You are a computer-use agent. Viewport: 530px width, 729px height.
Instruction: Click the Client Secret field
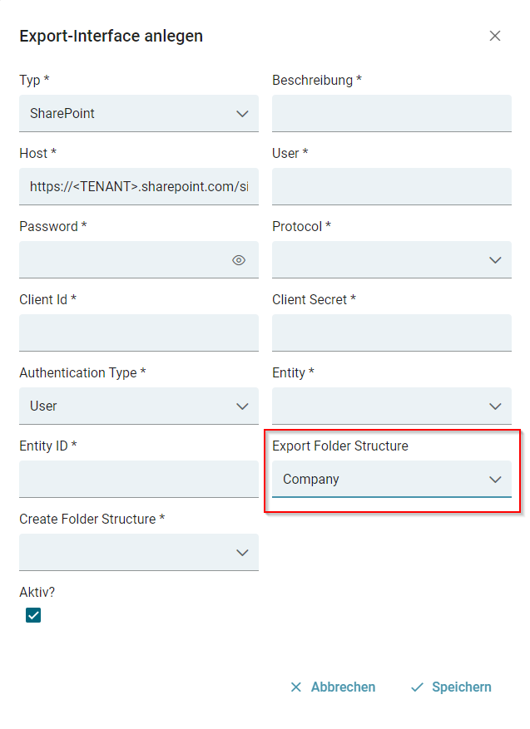tap(391, 333)
